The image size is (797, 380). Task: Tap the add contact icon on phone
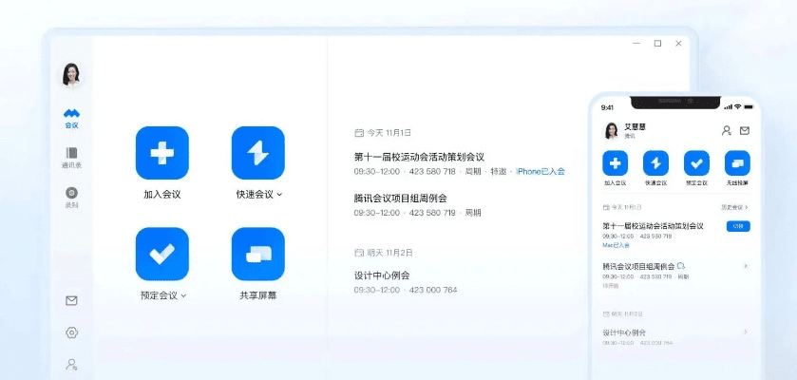click(727, 130)
